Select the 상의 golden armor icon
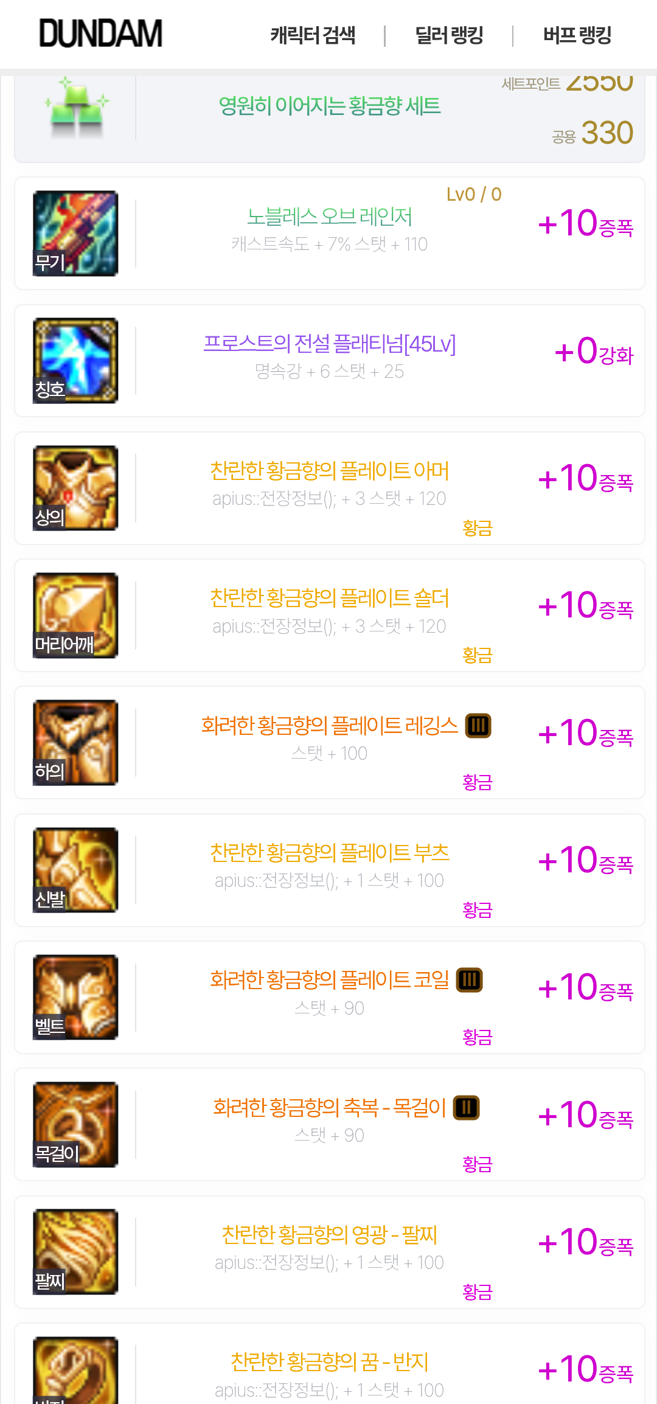 (75, 488)
